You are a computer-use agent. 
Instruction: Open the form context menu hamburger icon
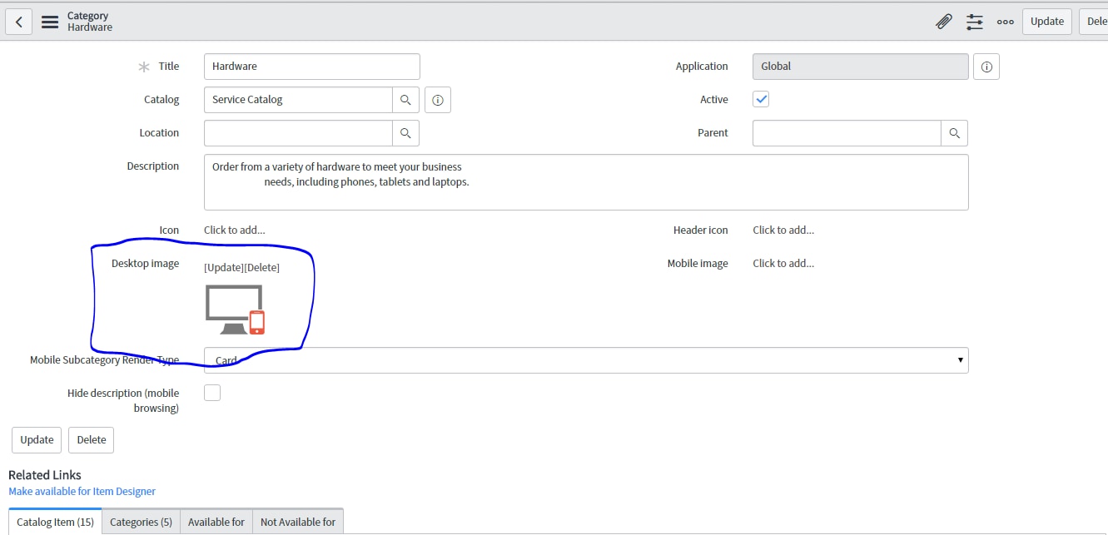[x=49, y=21]
